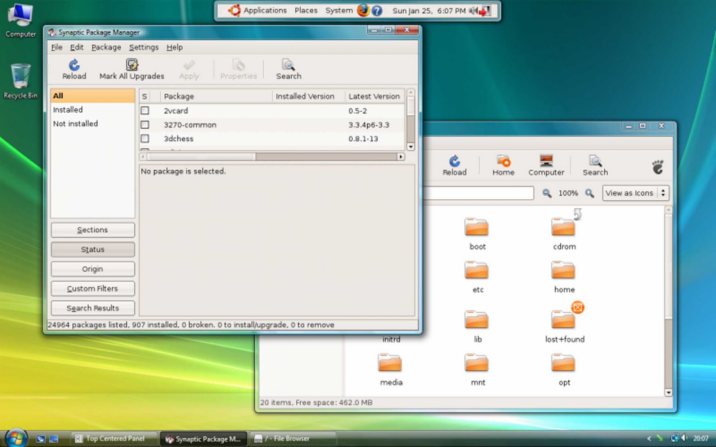This screenshot has width=716, height=447.
Task: Select the All status filter
Action: 93,96
